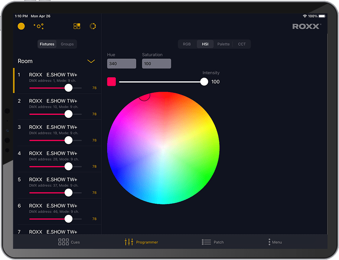The image size is (339, 260).
Task: Click 'DMX address: 28, Mode: 9 ch.' text
Action: point(54,159)
